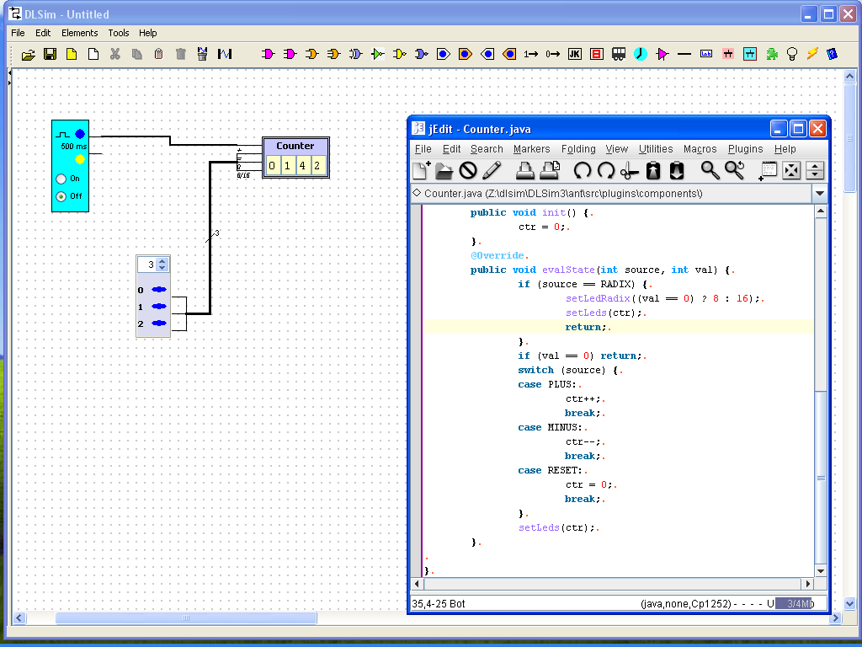Increase the switch count spinner value
The image size is (862, 647).
162,261
